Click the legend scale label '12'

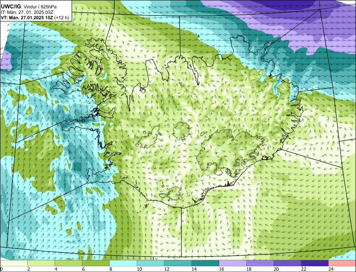click(x=167, y=269)
